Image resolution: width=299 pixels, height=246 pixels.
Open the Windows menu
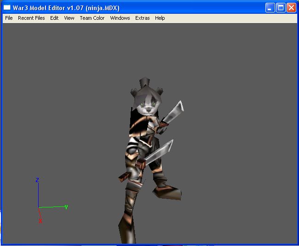click(x=120, y=18)
